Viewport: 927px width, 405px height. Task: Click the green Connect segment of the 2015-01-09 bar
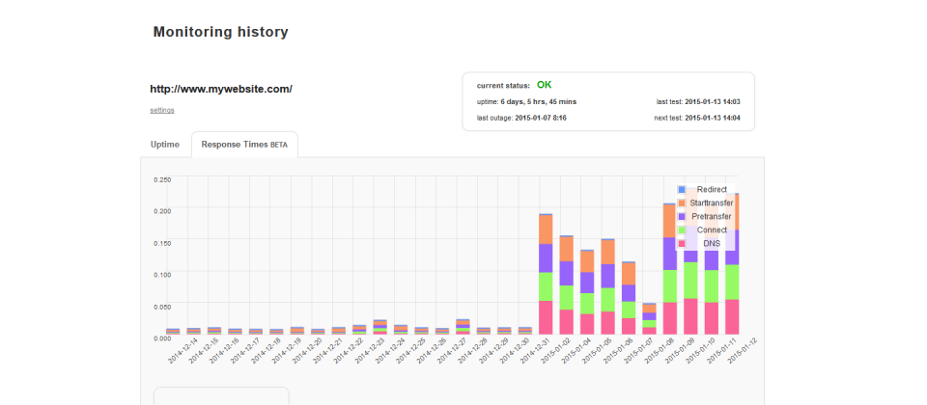click(690, 281)
